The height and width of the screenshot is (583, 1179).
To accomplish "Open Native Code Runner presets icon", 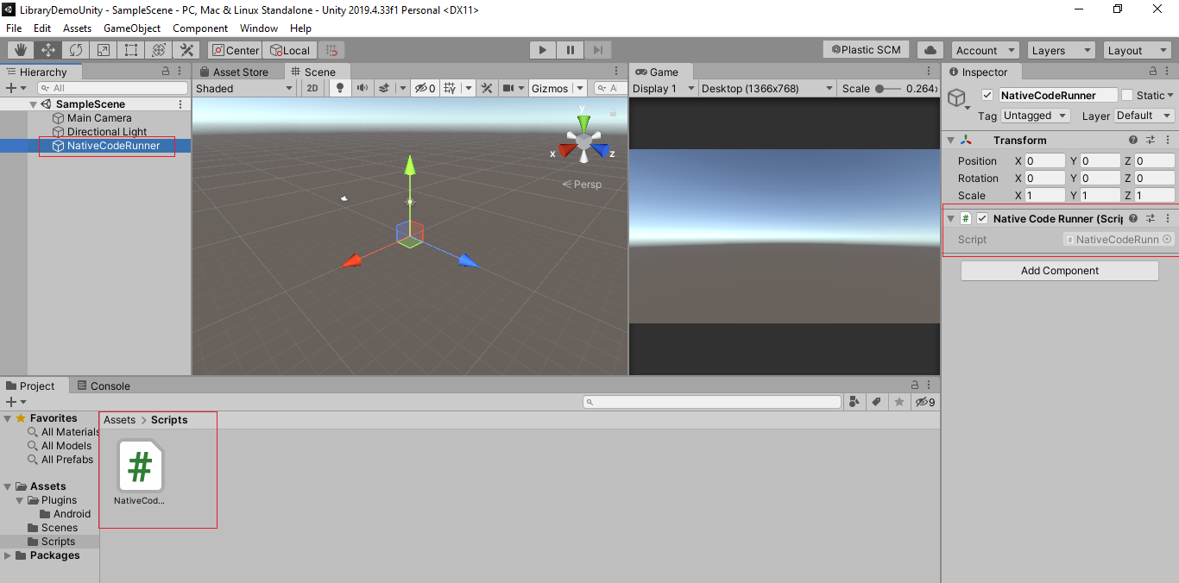I will tap(1151, 218).
